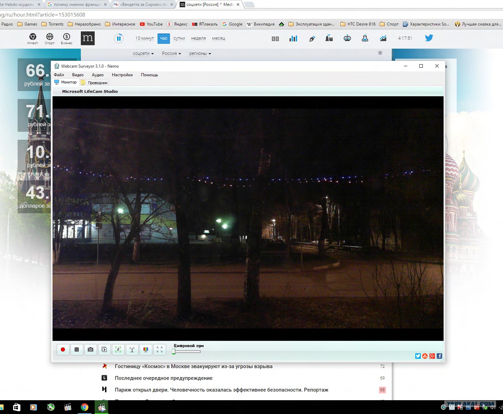503x414 pixels.
Task: Toggle the motion detection running-man icon
Action: (118, 349)
